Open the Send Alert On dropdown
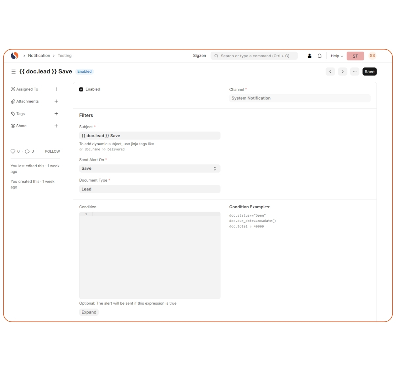 pyautogui.click(x=149, y=169)
